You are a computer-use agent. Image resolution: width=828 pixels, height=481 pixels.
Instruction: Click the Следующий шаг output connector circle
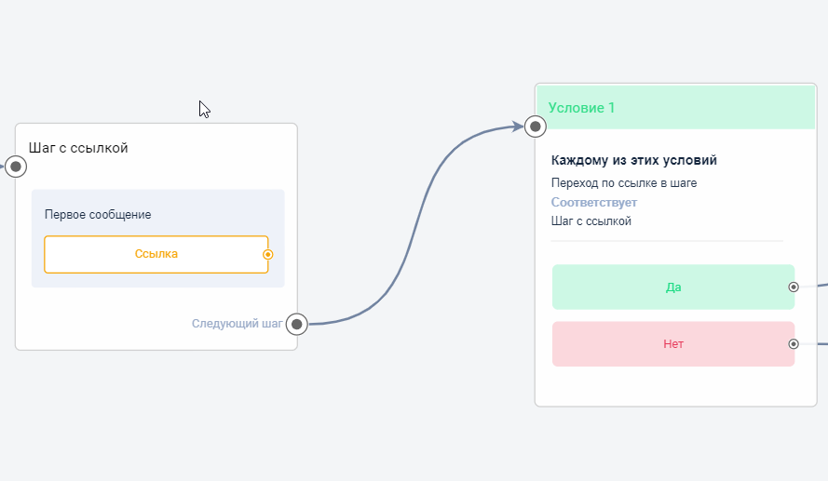coord(296,324)
